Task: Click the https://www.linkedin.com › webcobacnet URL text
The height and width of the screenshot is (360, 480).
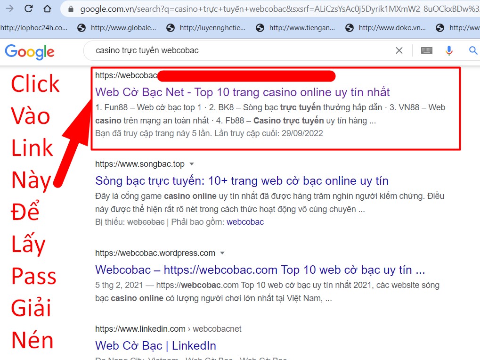Action: click(168, 329)
